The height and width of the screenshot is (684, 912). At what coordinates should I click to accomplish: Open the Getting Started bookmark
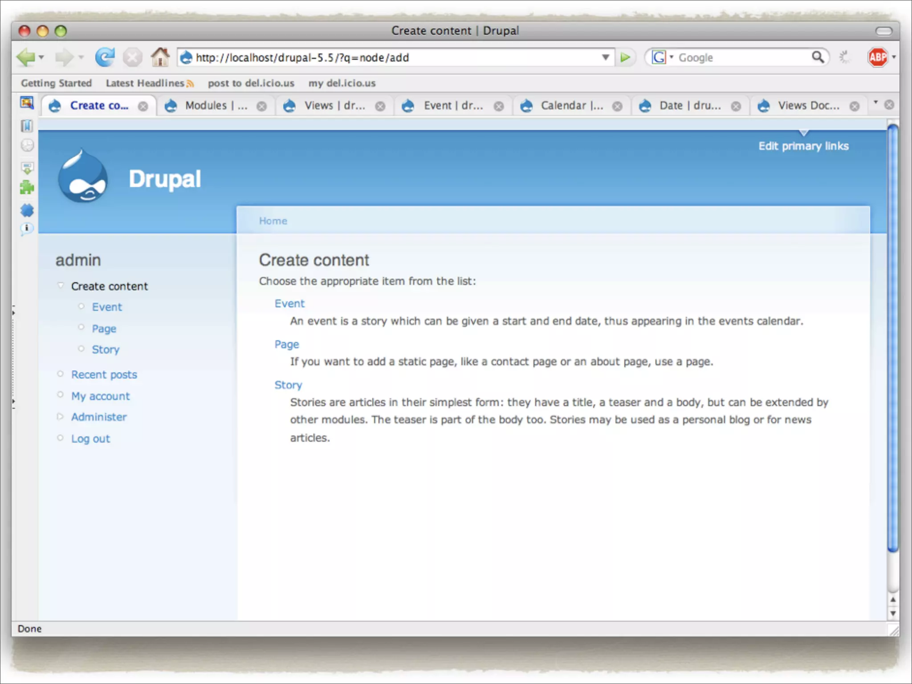coord(56,83)
